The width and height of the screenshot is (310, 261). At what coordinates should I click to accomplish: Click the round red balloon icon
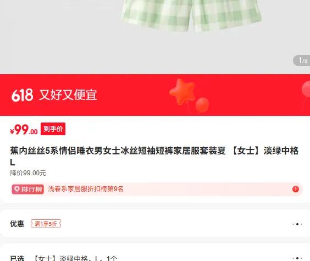tap(202, 105)
